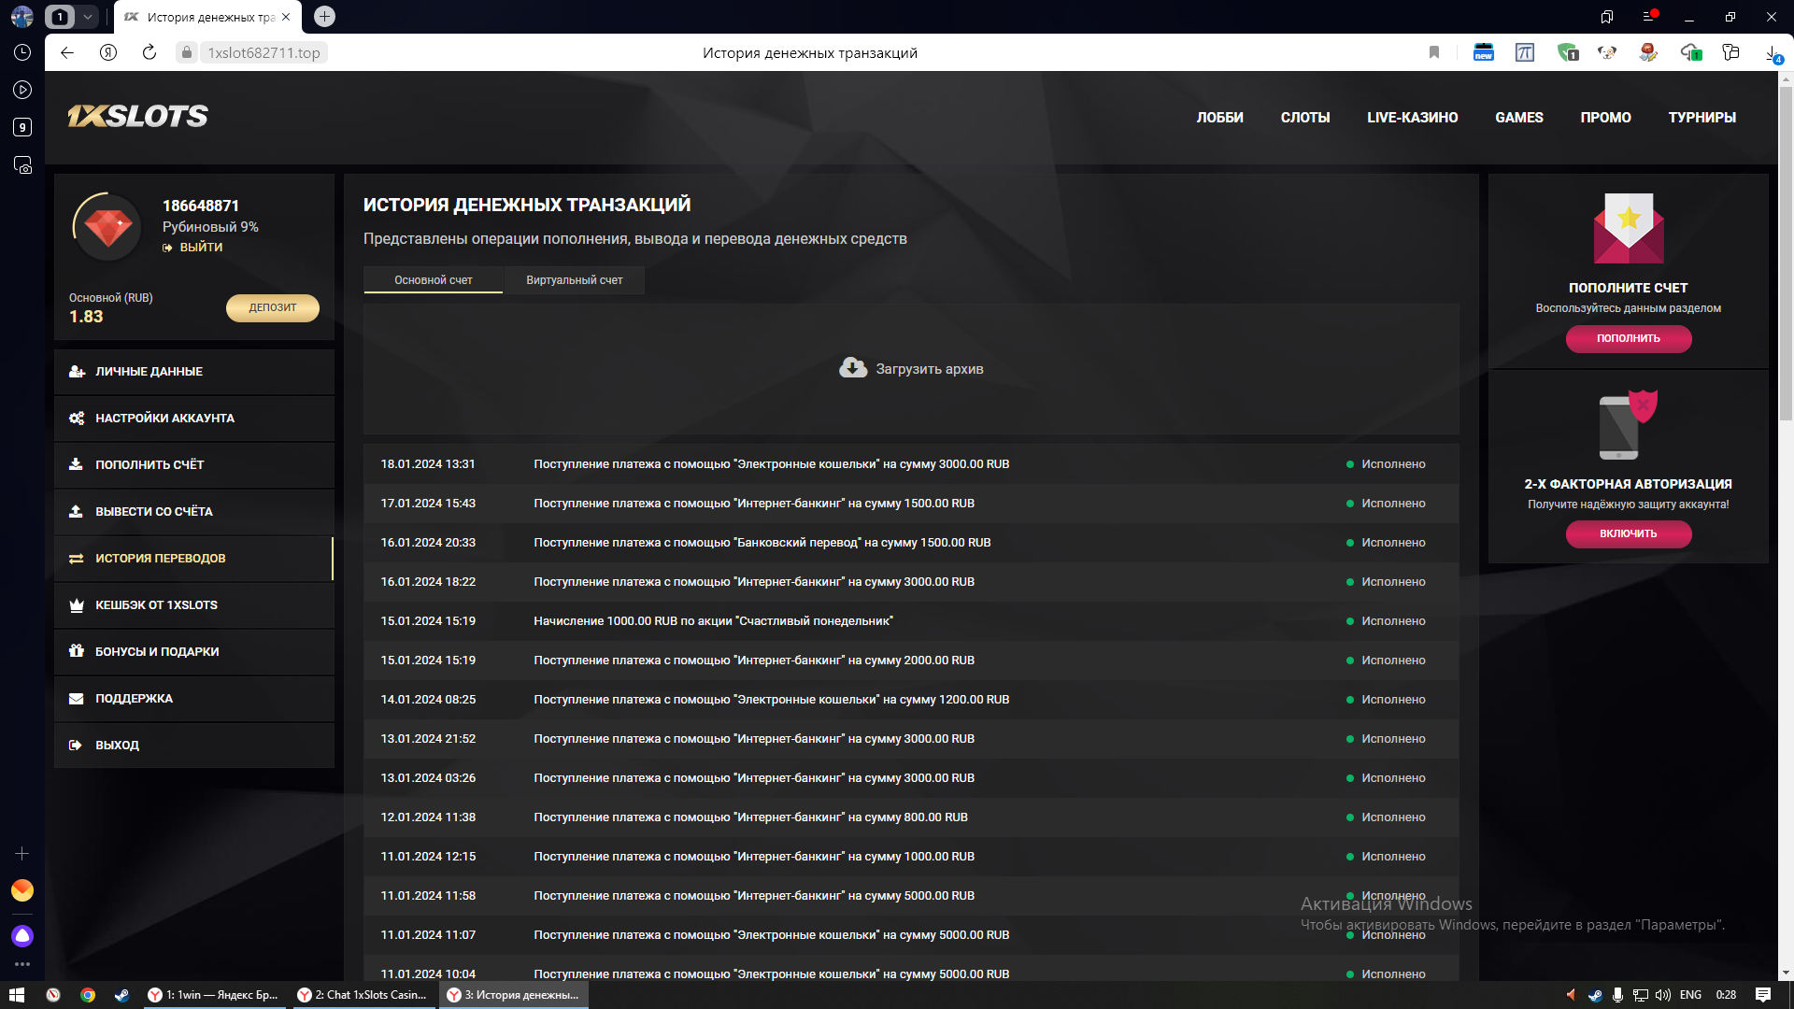Image resolution: width=1794 pixels, height=1009 pixels.
Task: Open the LIVE-КАЗИНО menu item
Action: [1412, 118]
